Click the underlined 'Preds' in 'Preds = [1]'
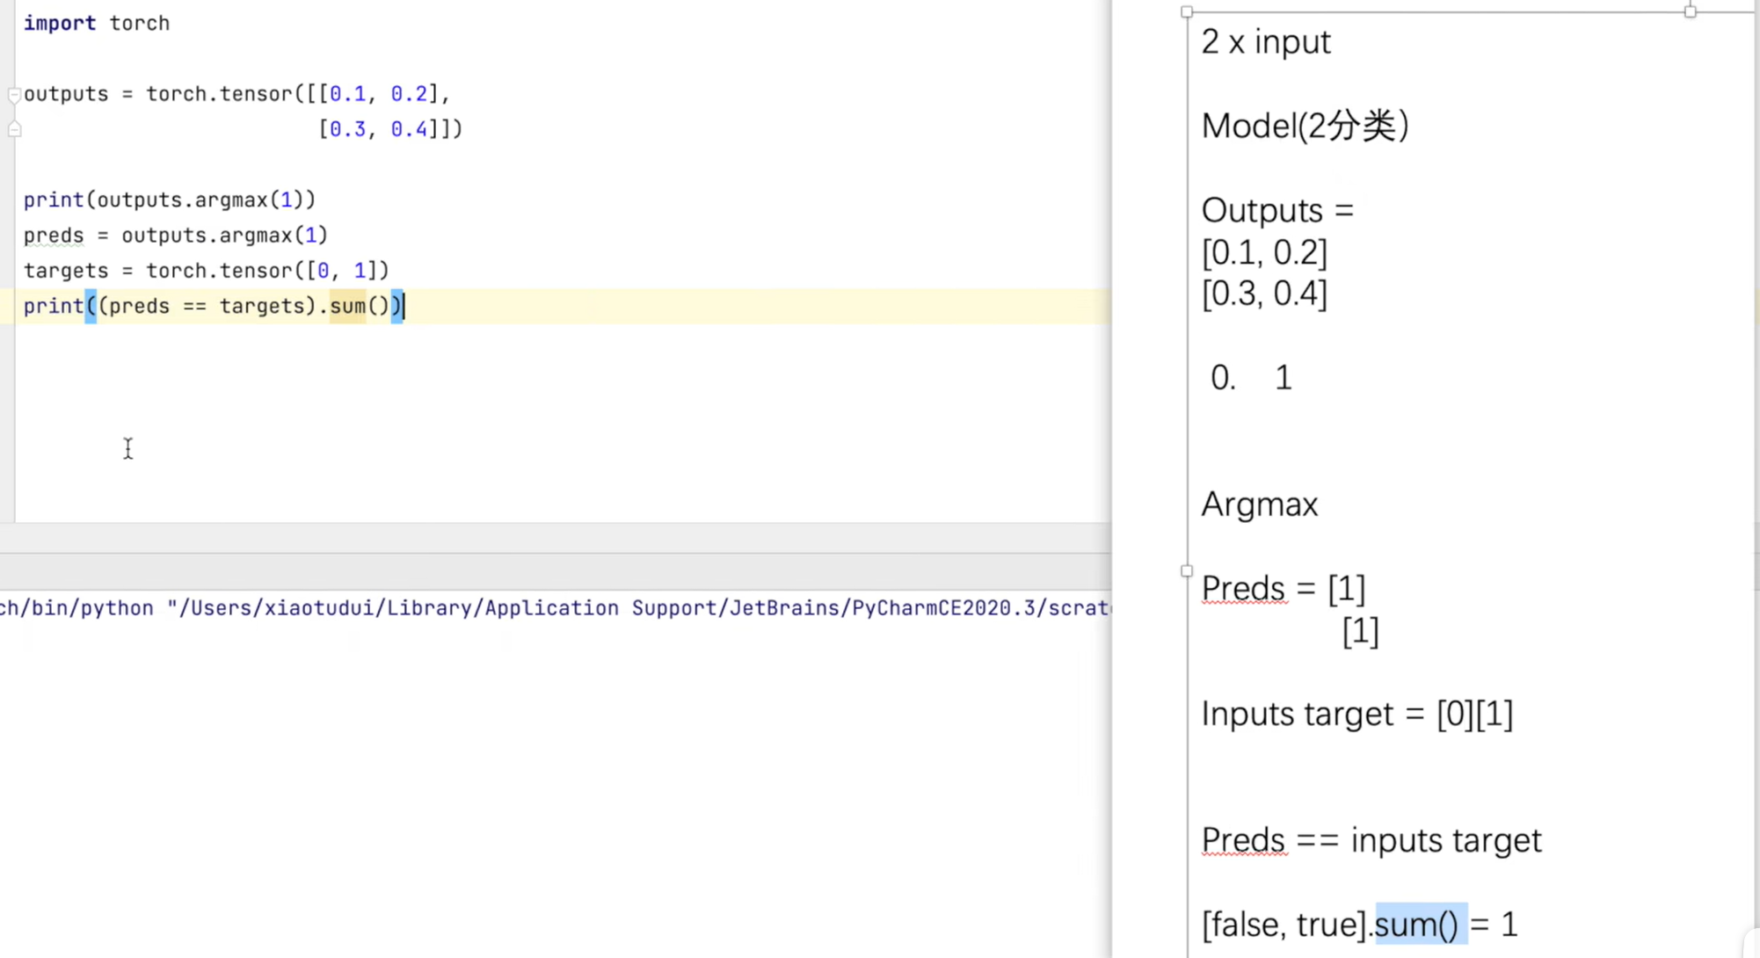The width and height of the screenshot is (1760, 958). [x=1242, y=589]
